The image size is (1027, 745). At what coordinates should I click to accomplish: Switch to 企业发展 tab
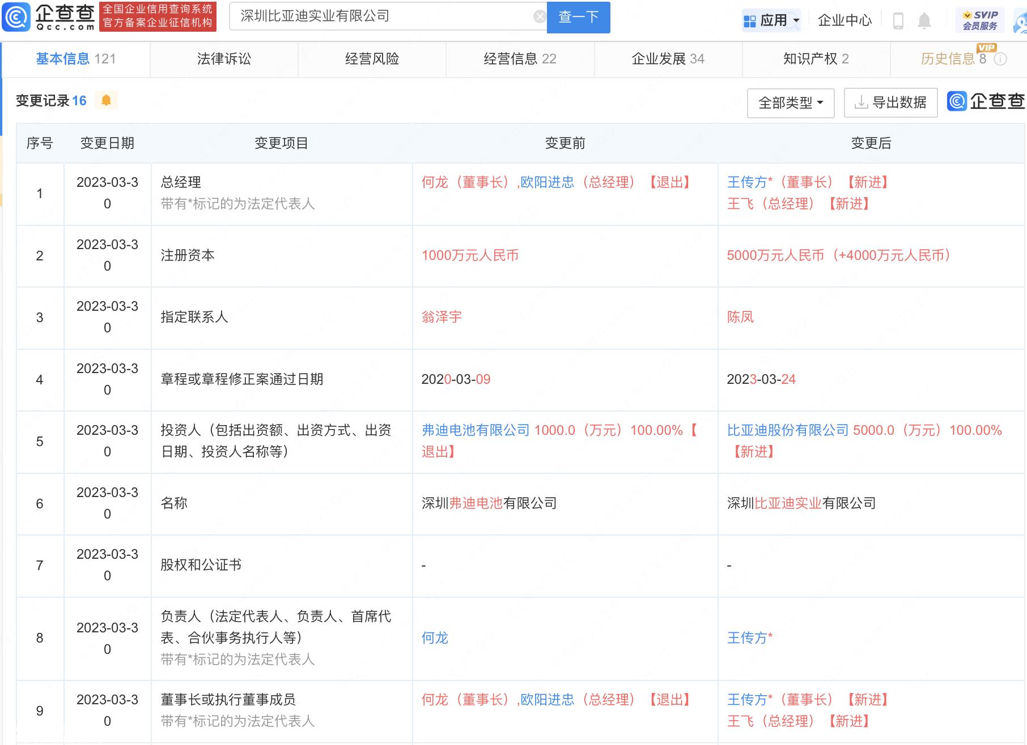668,59
